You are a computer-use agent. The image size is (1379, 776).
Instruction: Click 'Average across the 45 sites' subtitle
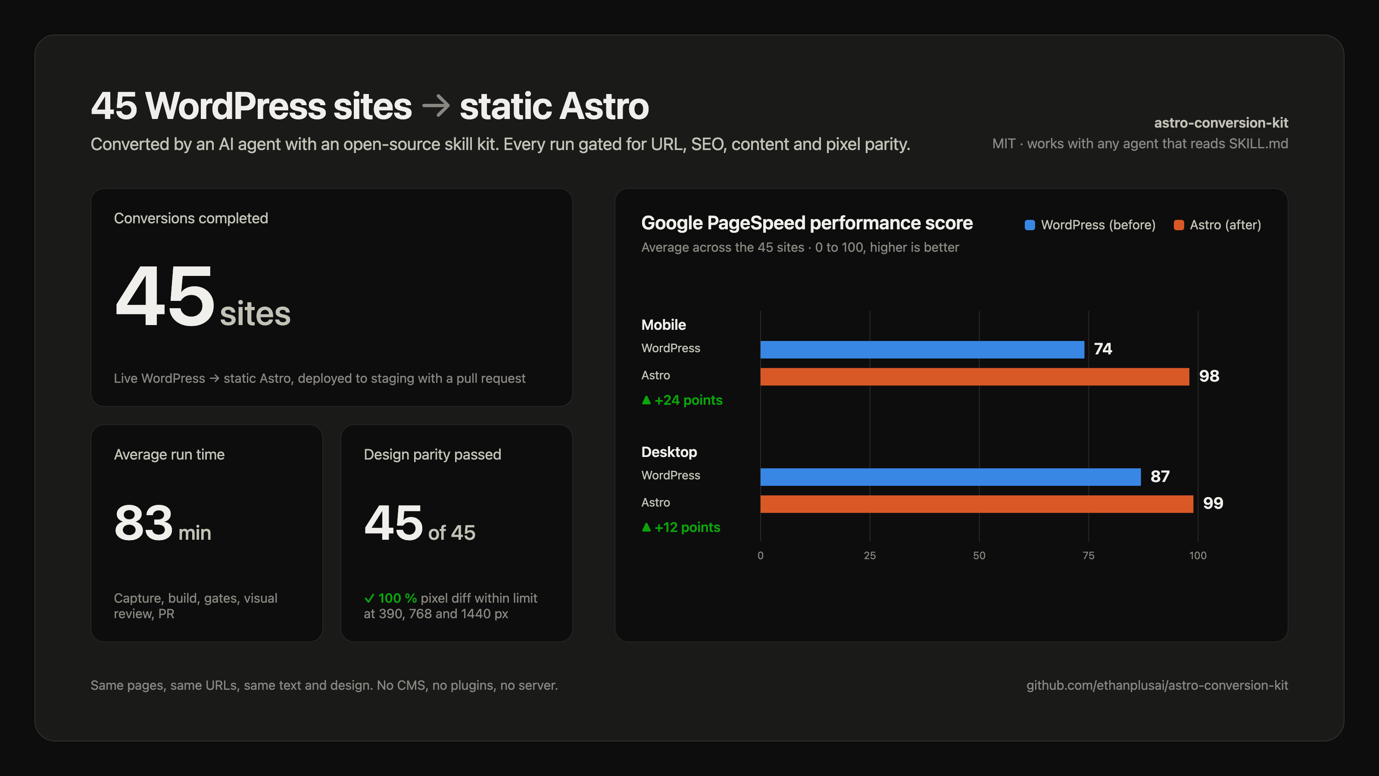800,247
